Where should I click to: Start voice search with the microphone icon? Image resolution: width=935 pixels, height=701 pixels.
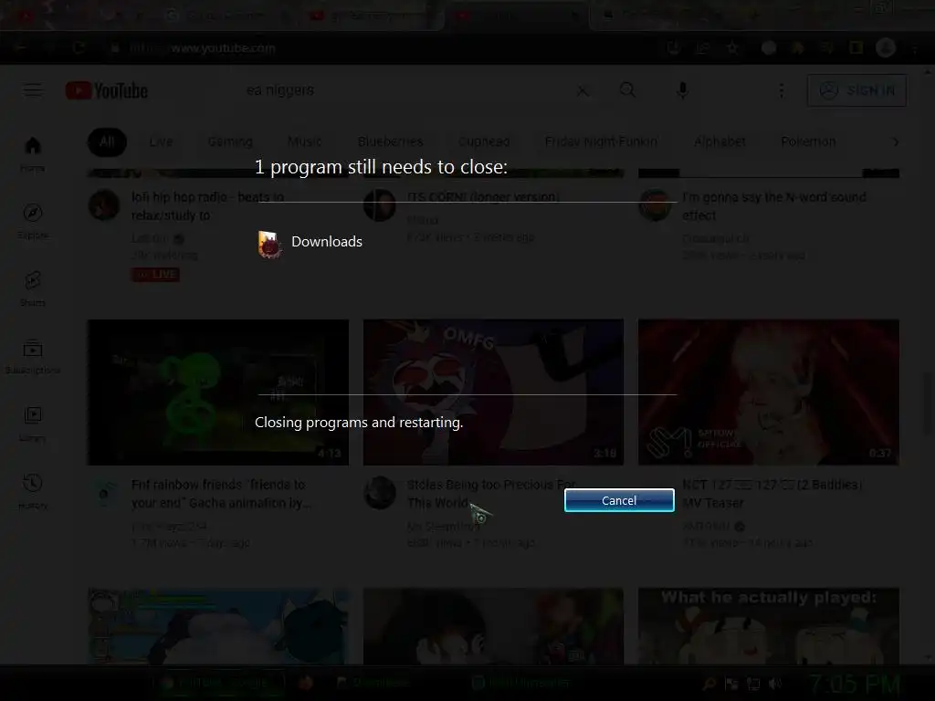coord(682,90)
